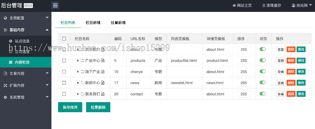Click sort field 255 in news row
The height and width of the screenshot is (129, 315).
point(244,83)
